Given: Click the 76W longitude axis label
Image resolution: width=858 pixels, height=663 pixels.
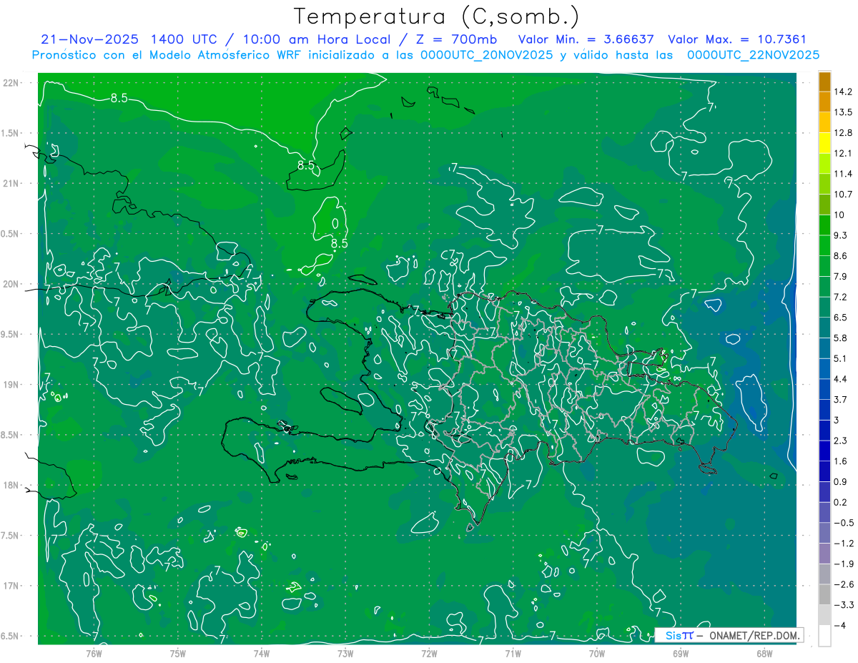Looking at the screenshot, I should [x=94, y=653].
